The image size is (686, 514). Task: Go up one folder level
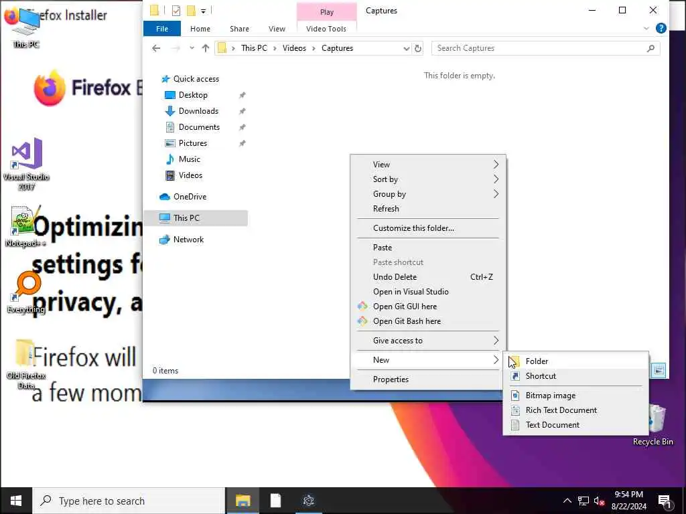(x=206, y=48)
